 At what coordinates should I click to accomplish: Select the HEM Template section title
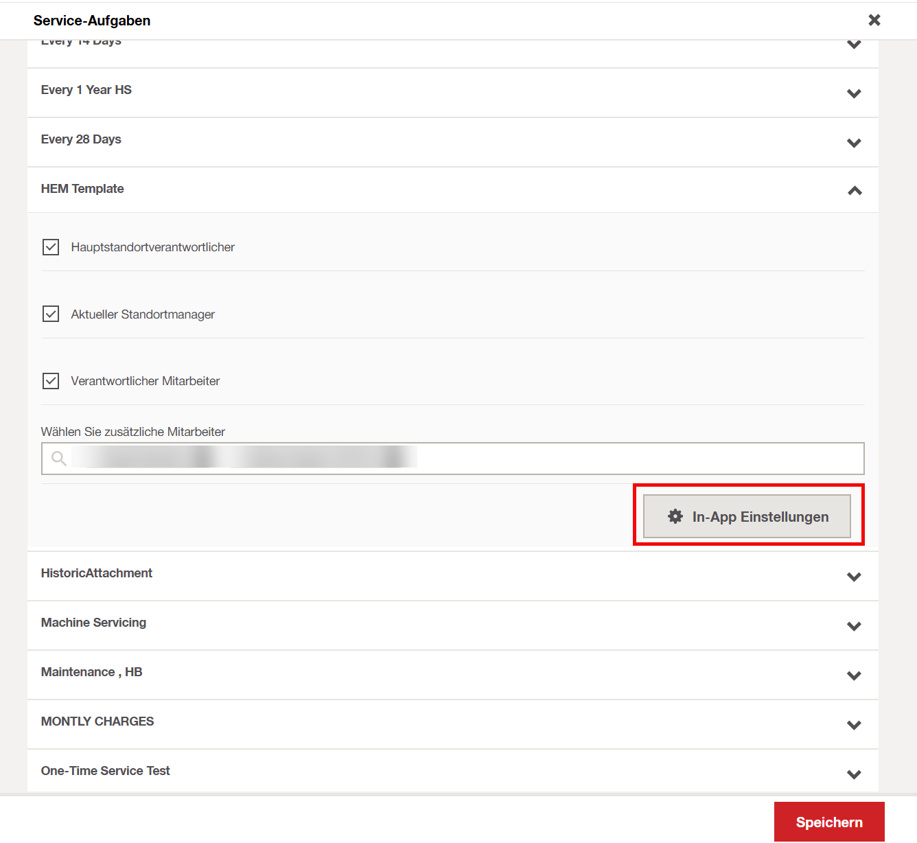click(82, 189)
